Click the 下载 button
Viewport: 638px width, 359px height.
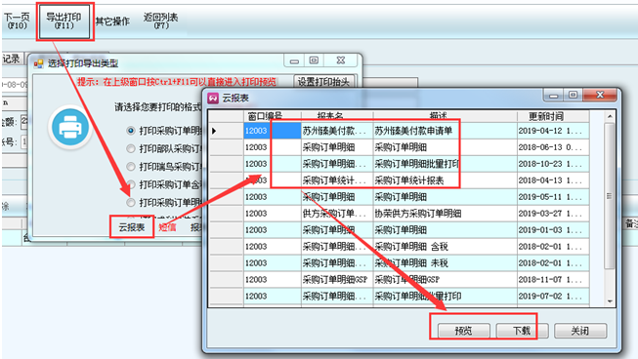click(522, 331)
